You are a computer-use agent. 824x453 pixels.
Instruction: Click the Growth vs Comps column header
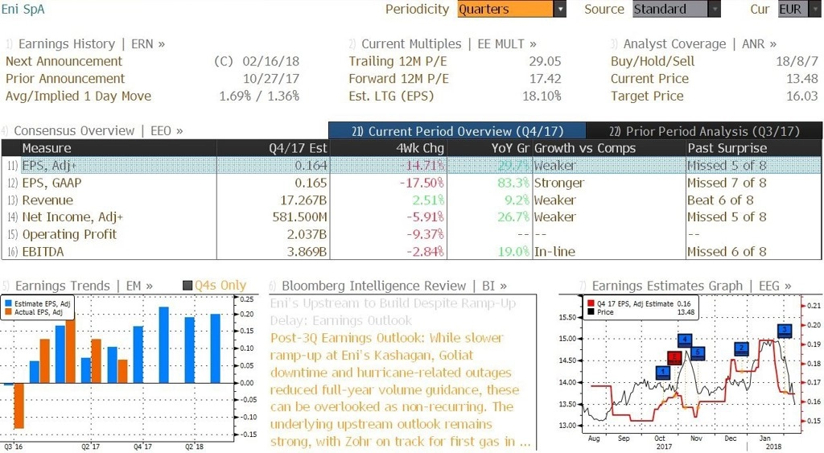click(x=608, y=148)
